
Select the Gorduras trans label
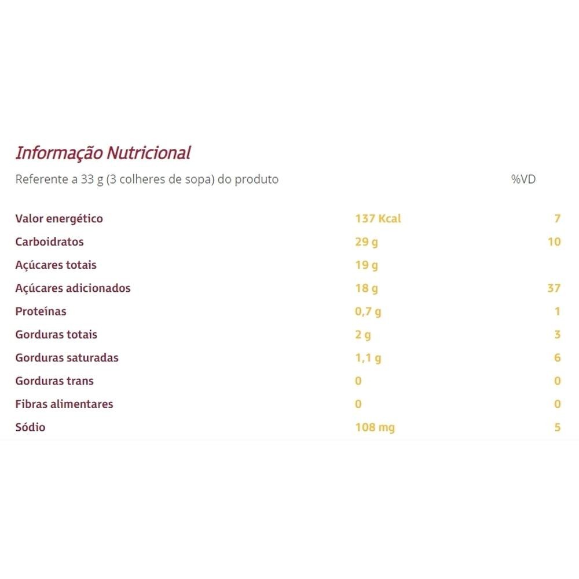tap(54, 381)
